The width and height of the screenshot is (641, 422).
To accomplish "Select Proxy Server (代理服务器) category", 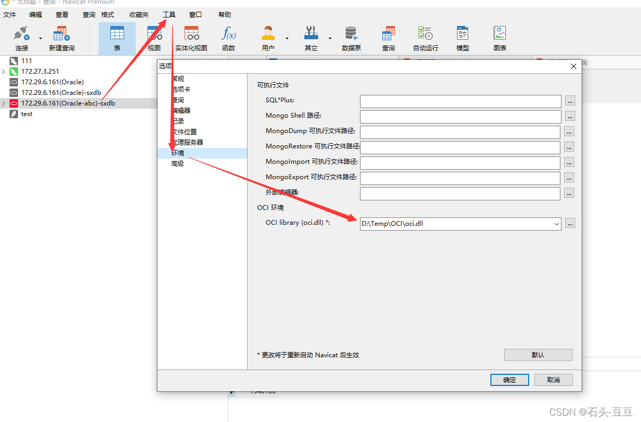I will [187, 143].
